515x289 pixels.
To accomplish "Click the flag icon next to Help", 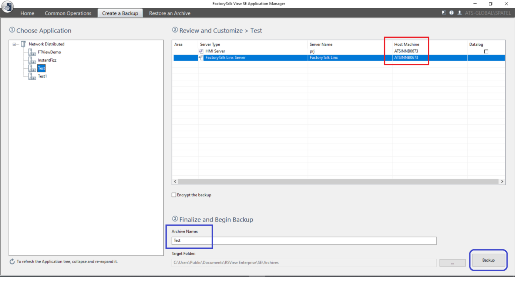I will [x=444, y=13].
